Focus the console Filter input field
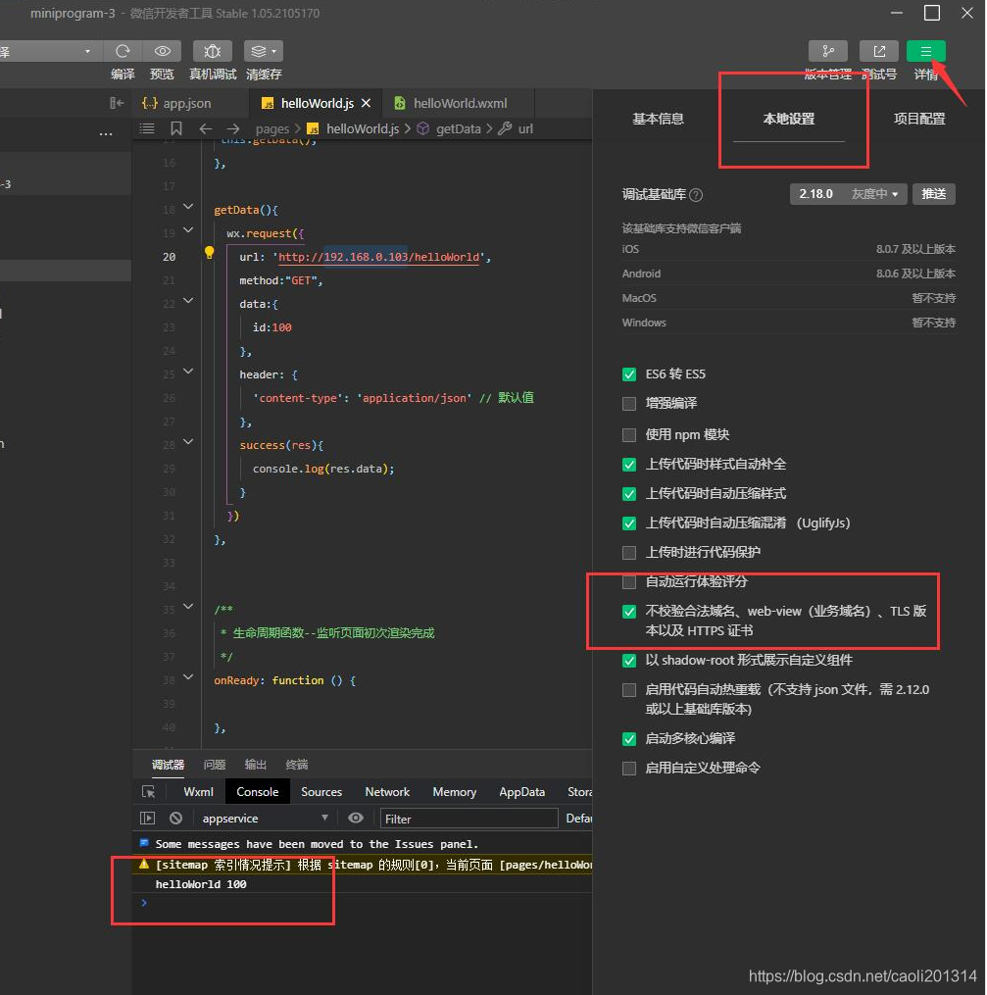This screenshot has width=987, height=995. 469,819
